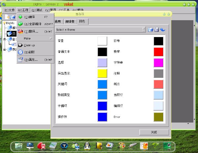Choose 刷新 (Refresh) menu entry
This screenshot has width=198, height=153.
[x=36, y=52]
